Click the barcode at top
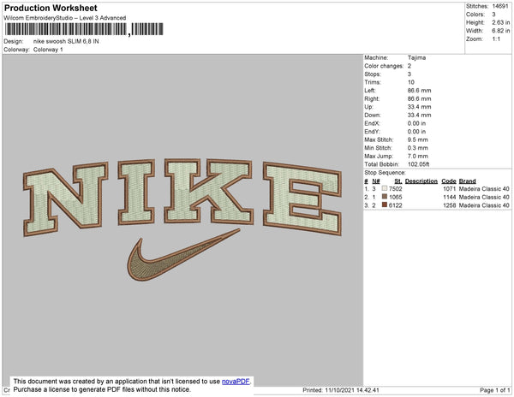This screenshot has height=397, width=514. (84, 29)
